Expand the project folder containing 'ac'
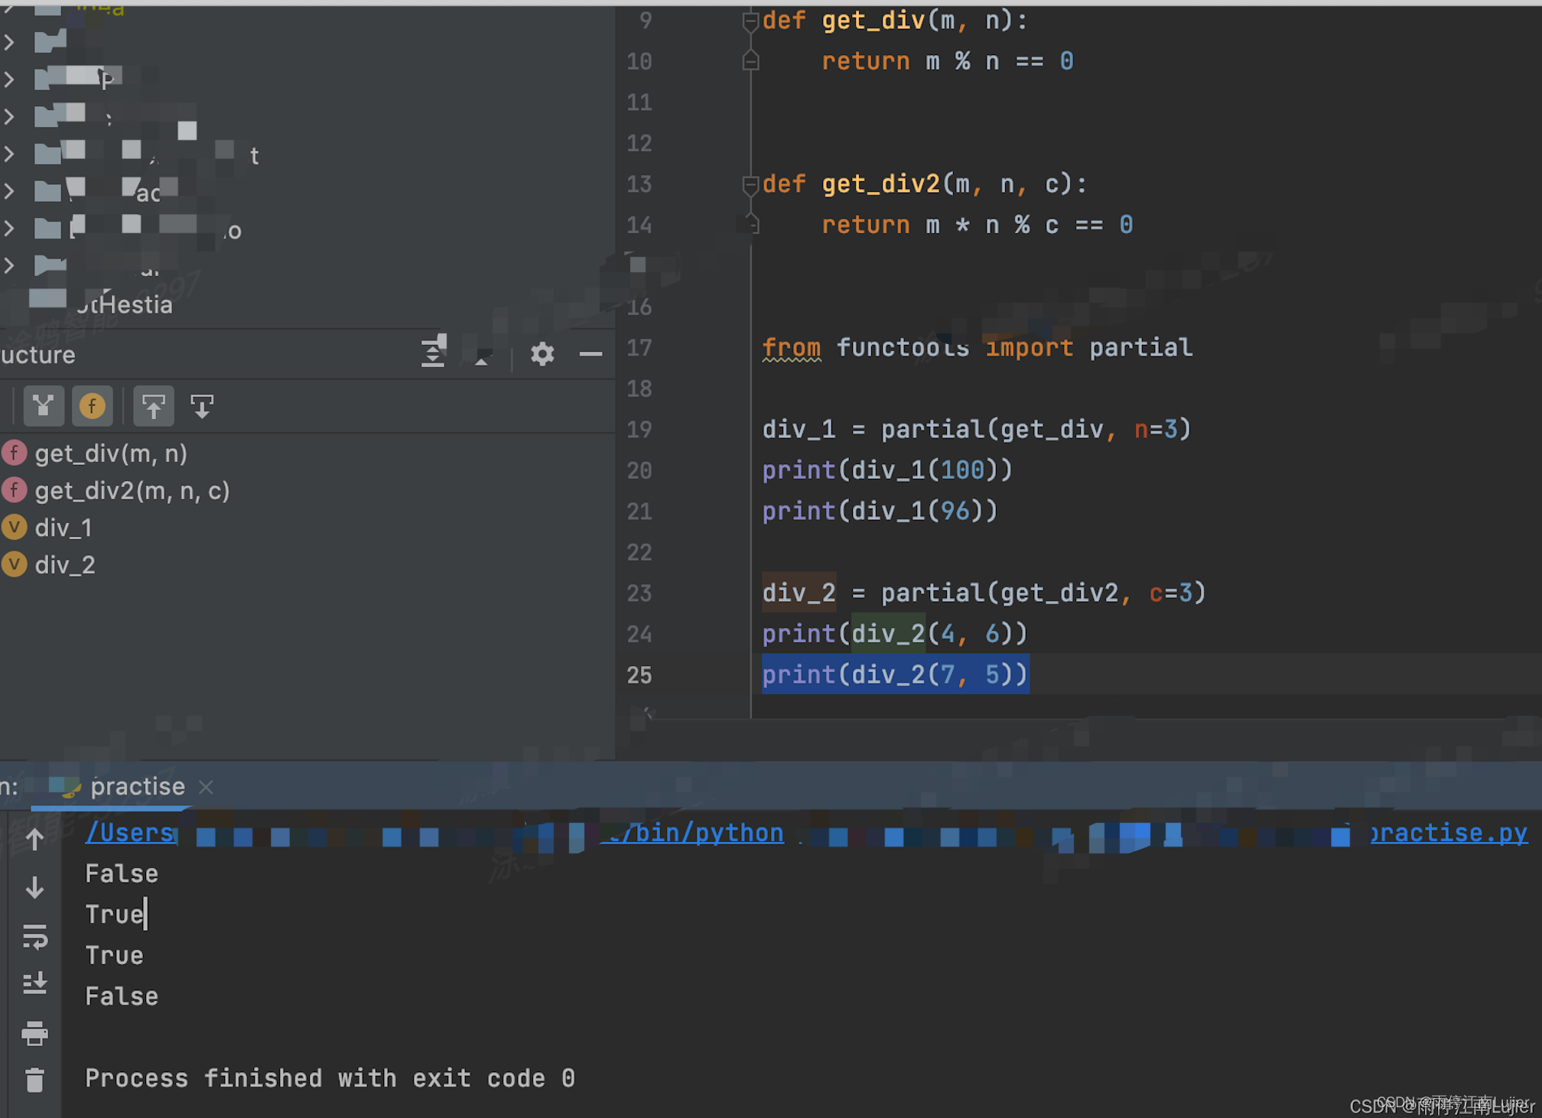Screen dimensions: 1542x1118 click(x=9, y=191)
